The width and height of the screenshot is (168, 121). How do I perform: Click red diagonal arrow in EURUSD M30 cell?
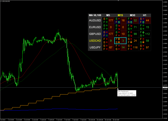click(x=131, y=26)
